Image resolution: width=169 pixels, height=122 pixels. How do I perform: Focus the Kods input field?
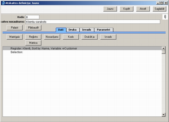click(x=32, y=17)
